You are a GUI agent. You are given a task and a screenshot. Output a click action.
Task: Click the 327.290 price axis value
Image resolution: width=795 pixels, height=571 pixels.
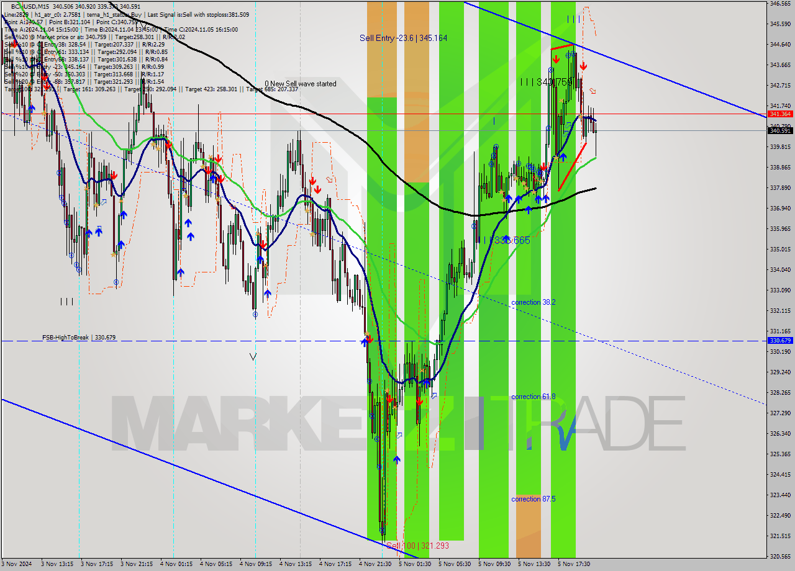coord(780,413)
